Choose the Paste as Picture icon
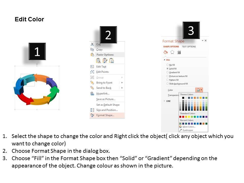The width and height of the screenshot is (244, 183). click(x=111, y=60)
